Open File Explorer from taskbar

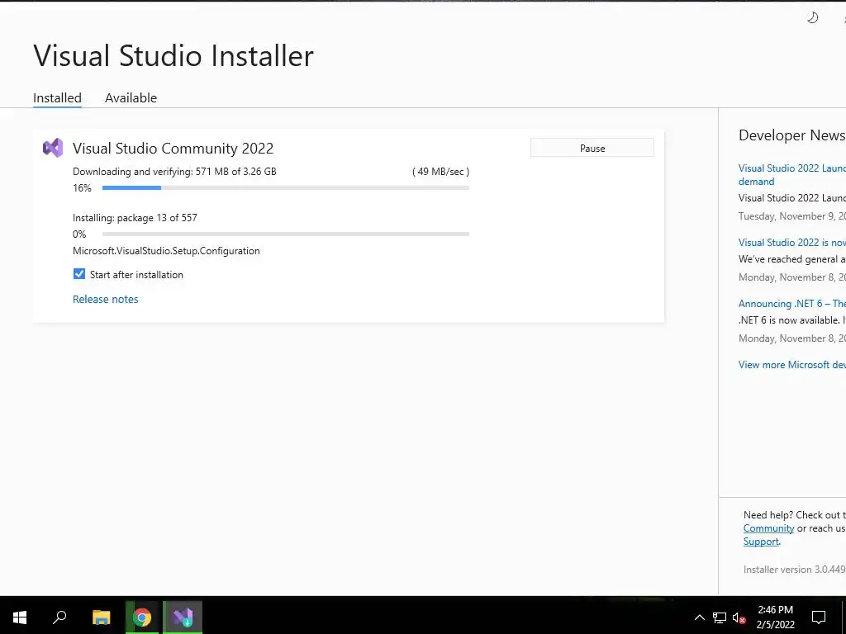tap(102, 617)
